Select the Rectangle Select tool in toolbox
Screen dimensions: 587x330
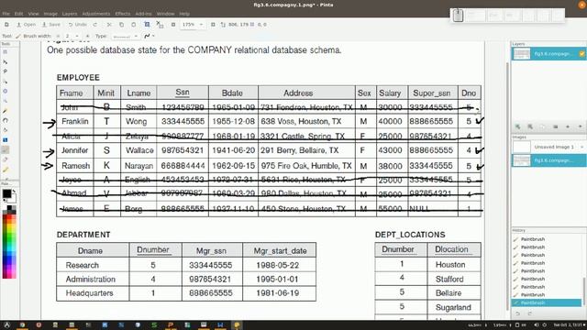[x=6, y=52]
